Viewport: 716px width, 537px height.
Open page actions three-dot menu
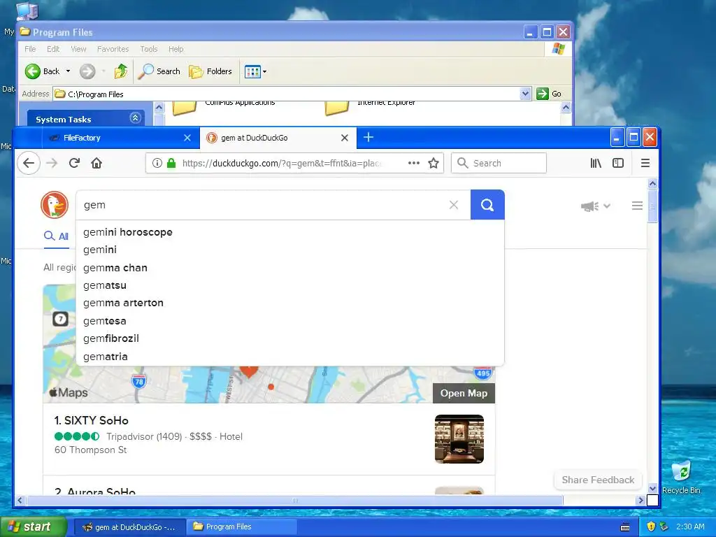[x=414, y=163]
